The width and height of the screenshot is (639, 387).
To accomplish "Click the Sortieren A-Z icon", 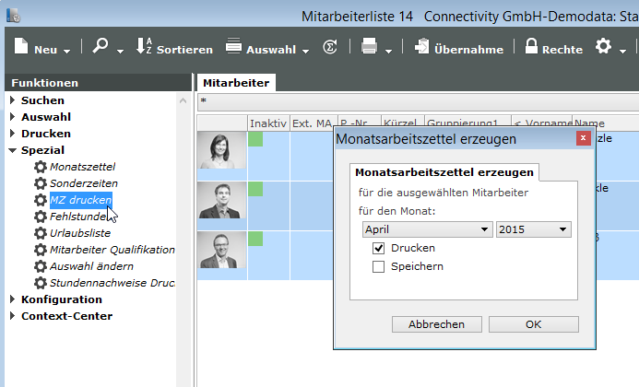I will [144, 48].
